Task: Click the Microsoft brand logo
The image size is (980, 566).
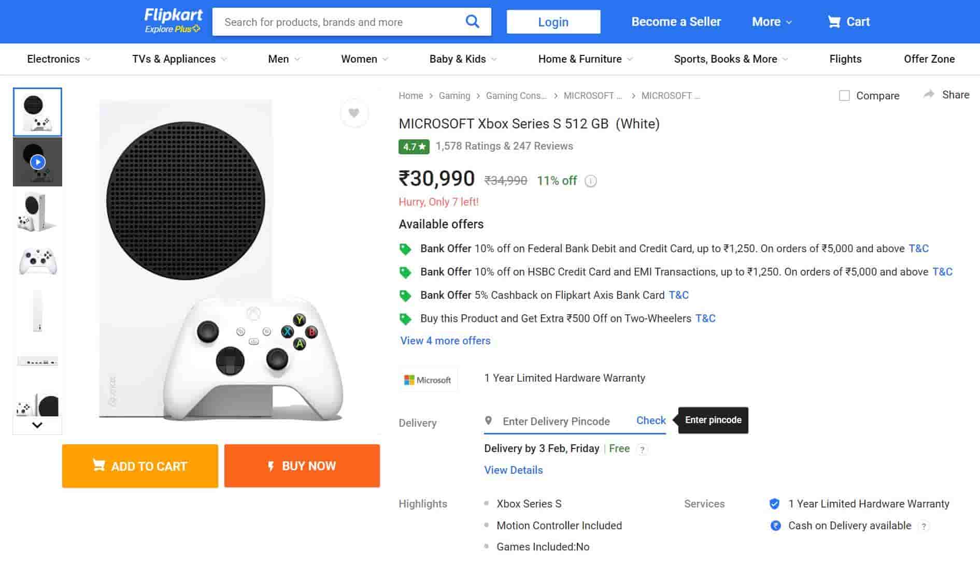Action: (428, 380)
